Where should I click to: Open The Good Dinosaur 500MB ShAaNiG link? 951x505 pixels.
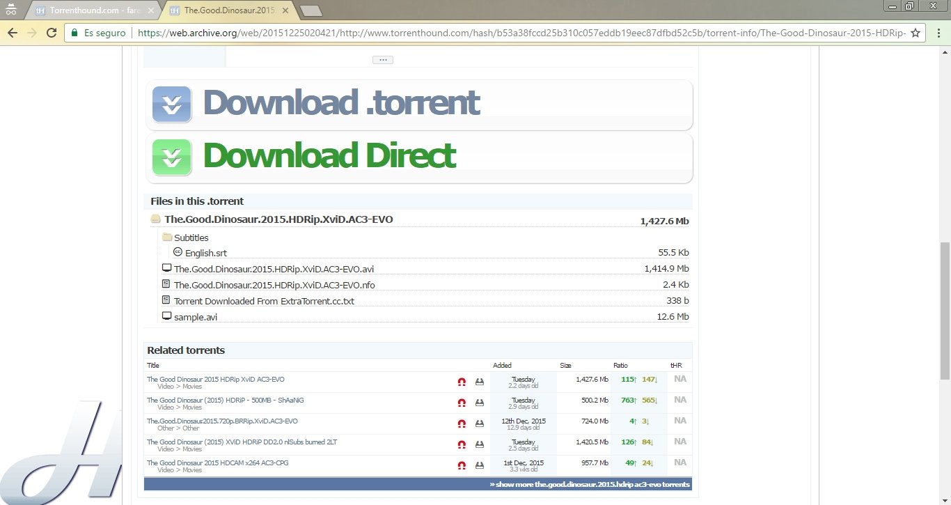(x=226, y=401)
